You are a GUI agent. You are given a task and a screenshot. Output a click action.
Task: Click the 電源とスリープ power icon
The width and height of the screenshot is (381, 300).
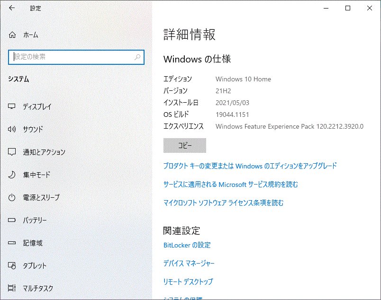pyautogui.click(x=12, y=198)
